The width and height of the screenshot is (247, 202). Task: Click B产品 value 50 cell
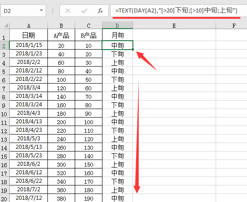89,79
